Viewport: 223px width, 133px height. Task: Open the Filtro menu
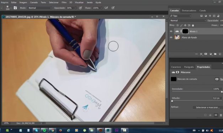[64, 2]
